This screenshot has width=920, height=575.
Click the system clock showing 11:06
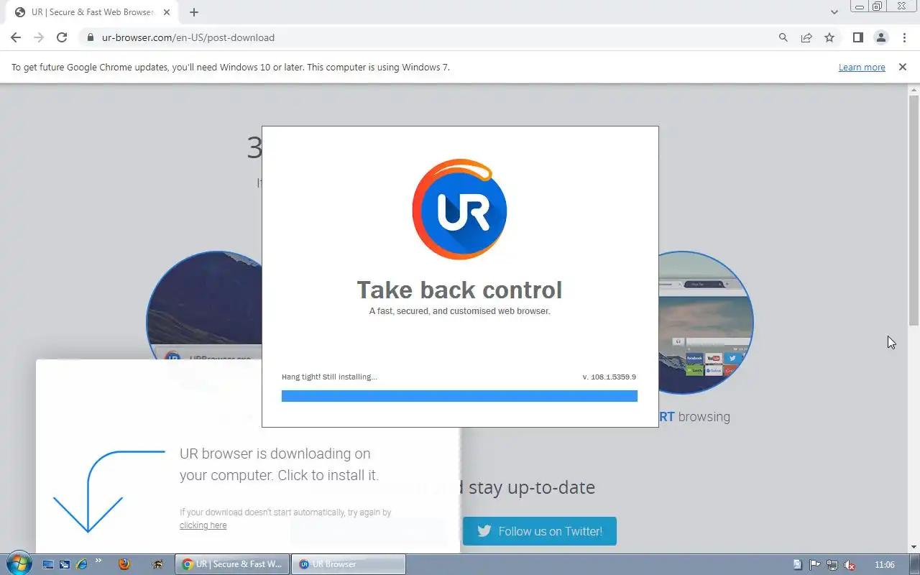[885, 565]
